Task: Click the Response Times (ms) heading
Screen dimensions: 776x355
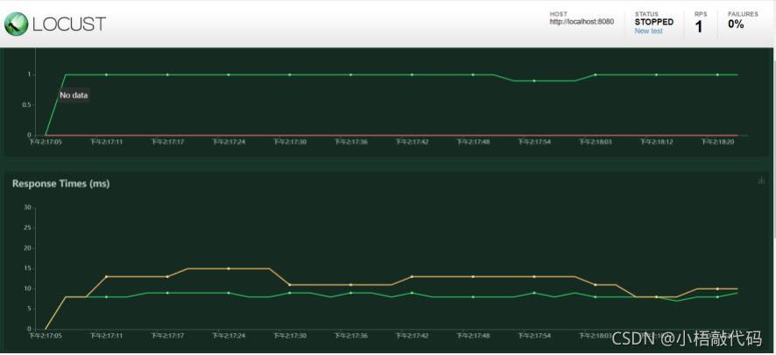Action: pyautogui.click(x=61, y=184)
